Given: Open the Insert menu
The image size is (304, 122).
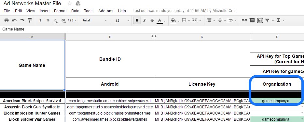Looking at the screenshot, I should pos(45,11).
